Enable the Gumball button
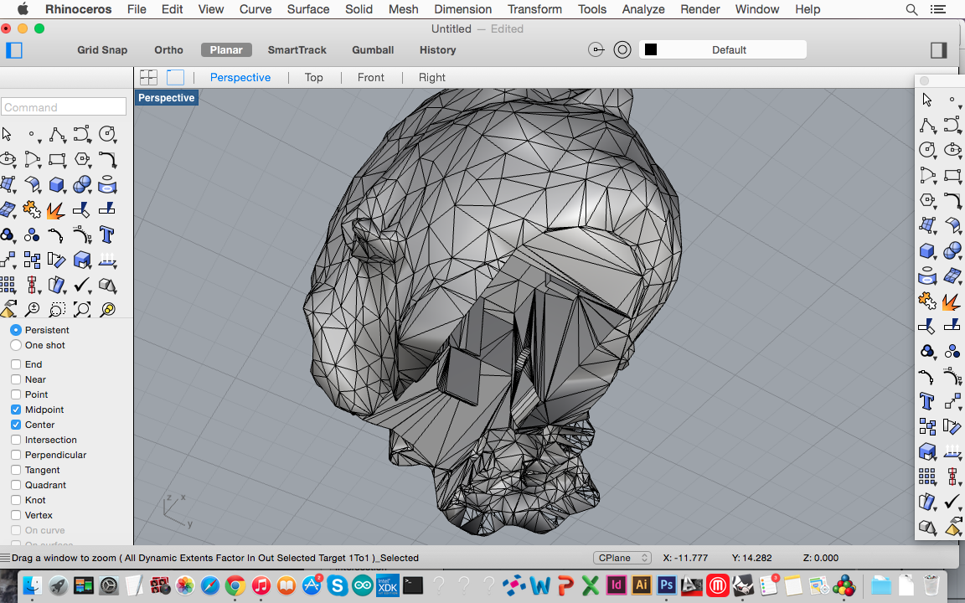The width and height of the screenshot is (965, 603). point(373,50)
